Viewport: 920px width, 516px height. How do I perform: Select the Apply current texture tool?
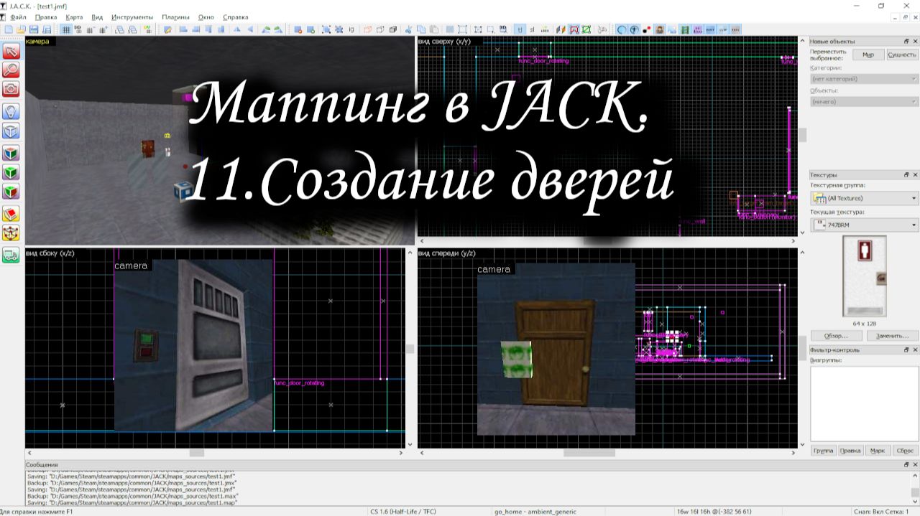pyautogui.click(x=11, y=172)
